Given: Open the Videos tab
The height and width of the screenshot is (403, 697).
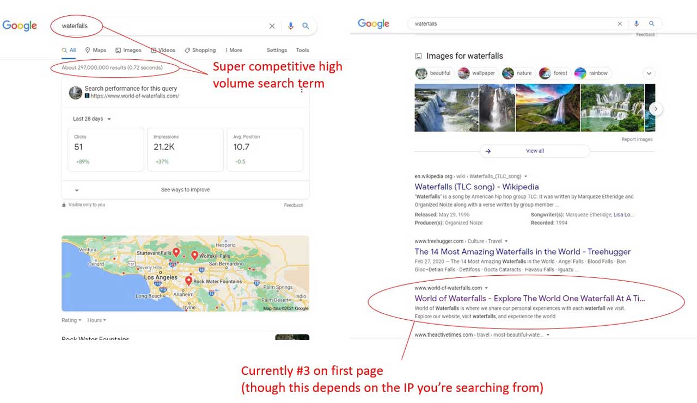Looking at the screenshot, I should (163, 50).
